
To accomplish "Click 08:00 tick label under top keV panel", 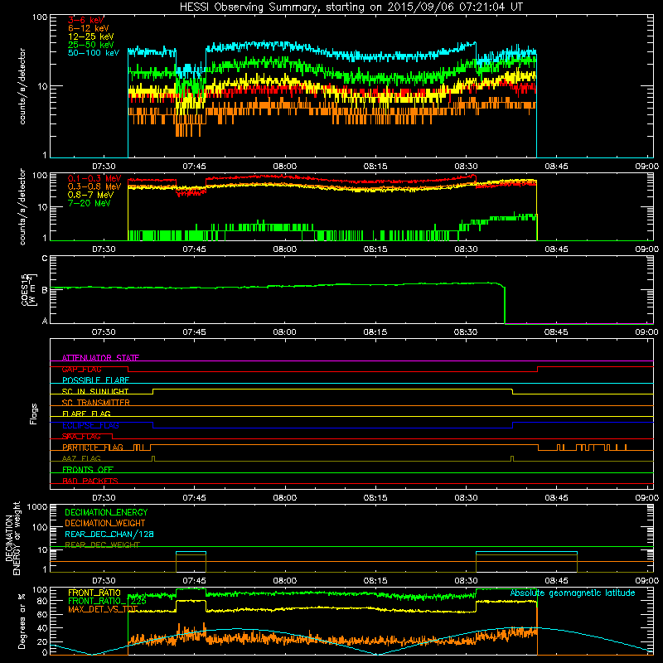I will pyautogui.click(x=284, y=167).
